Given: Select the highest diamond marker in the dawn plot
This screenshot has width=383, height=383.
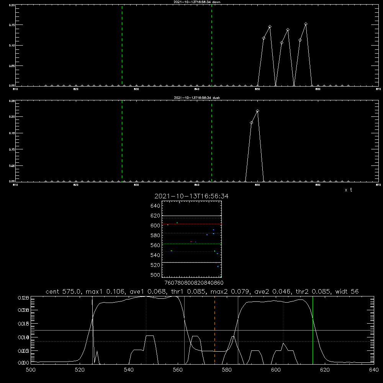Looking at the screenshot, I should (306, 24).
